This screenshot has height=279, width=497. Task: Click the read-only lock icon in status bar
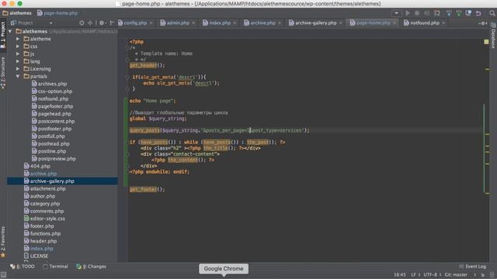(483, 275)
